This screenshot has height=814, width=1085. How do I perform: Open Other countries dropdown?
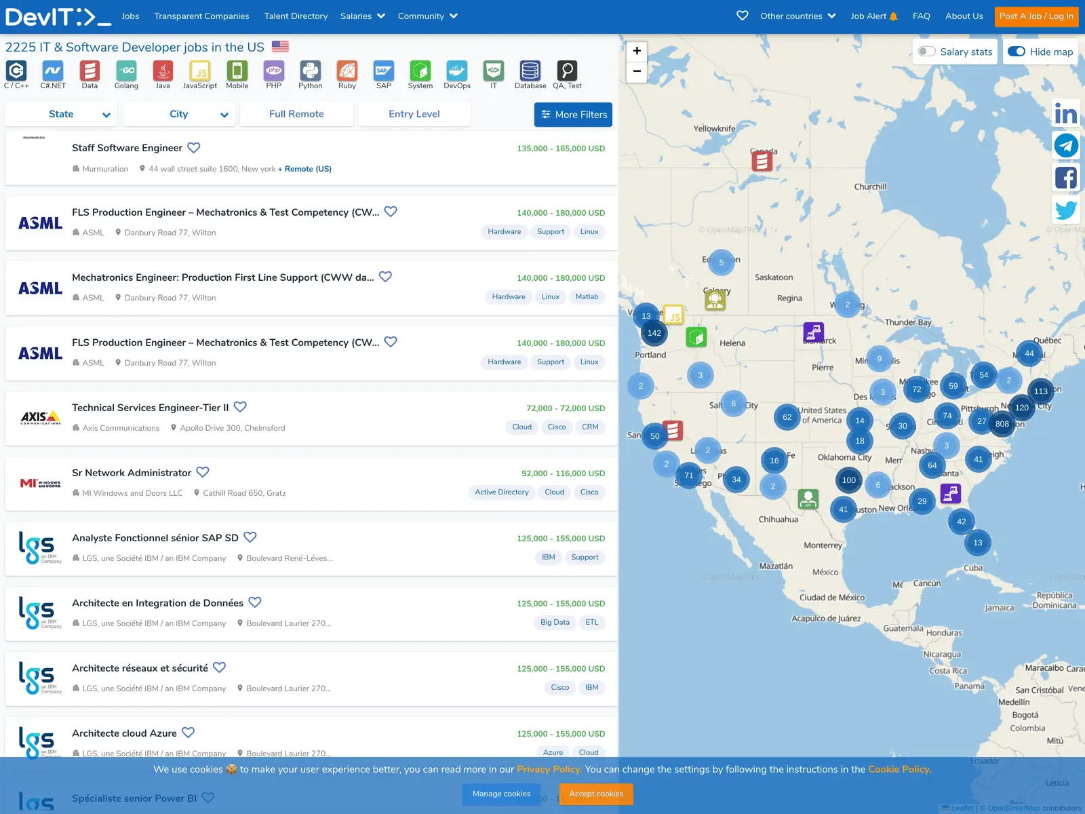[798, 16]
